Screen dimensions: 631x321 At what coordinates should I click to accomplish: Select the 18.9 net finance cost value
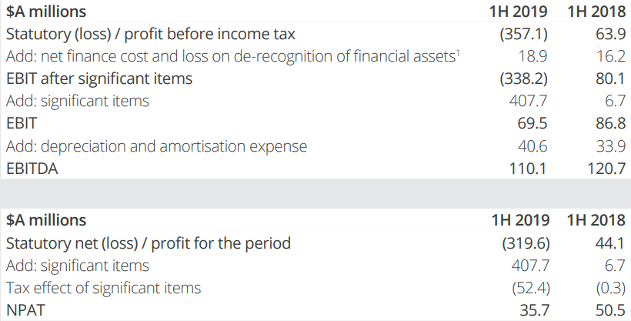click(x=533, y=56)
